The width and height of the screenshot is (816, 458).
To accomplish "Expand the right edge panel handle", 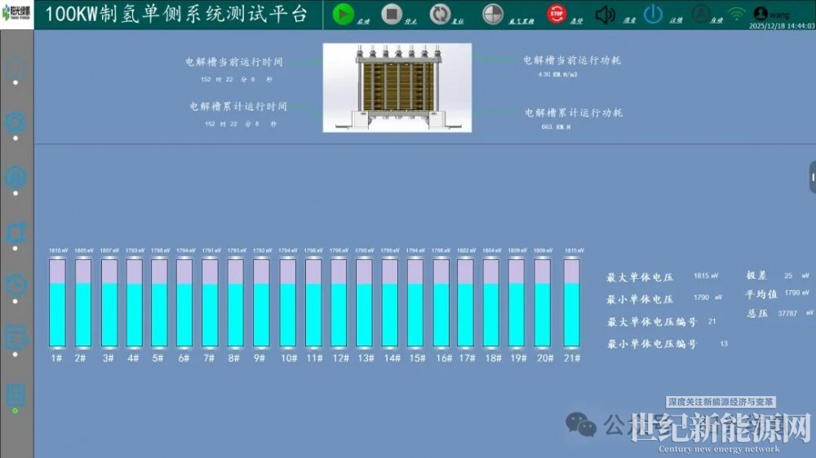I will coord(812,177).
